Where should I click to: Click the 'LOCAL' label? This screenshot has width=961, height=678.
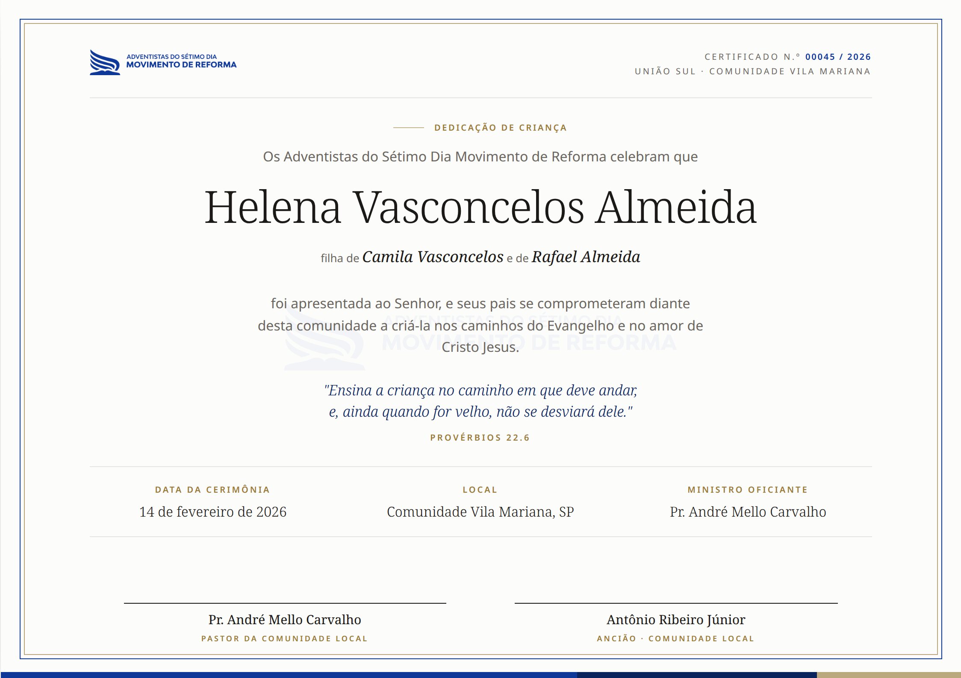coord(480,490)
